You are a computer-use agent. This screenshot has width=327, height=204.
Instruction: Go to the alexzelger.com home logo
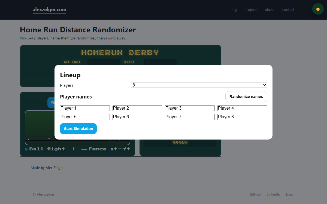point(49,10)
